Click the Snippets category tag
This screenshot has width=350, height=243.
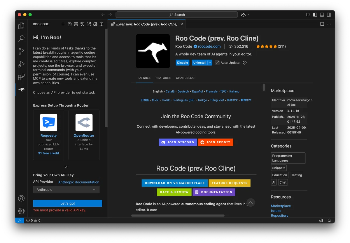pyautogui.click(x=279, y=168)
